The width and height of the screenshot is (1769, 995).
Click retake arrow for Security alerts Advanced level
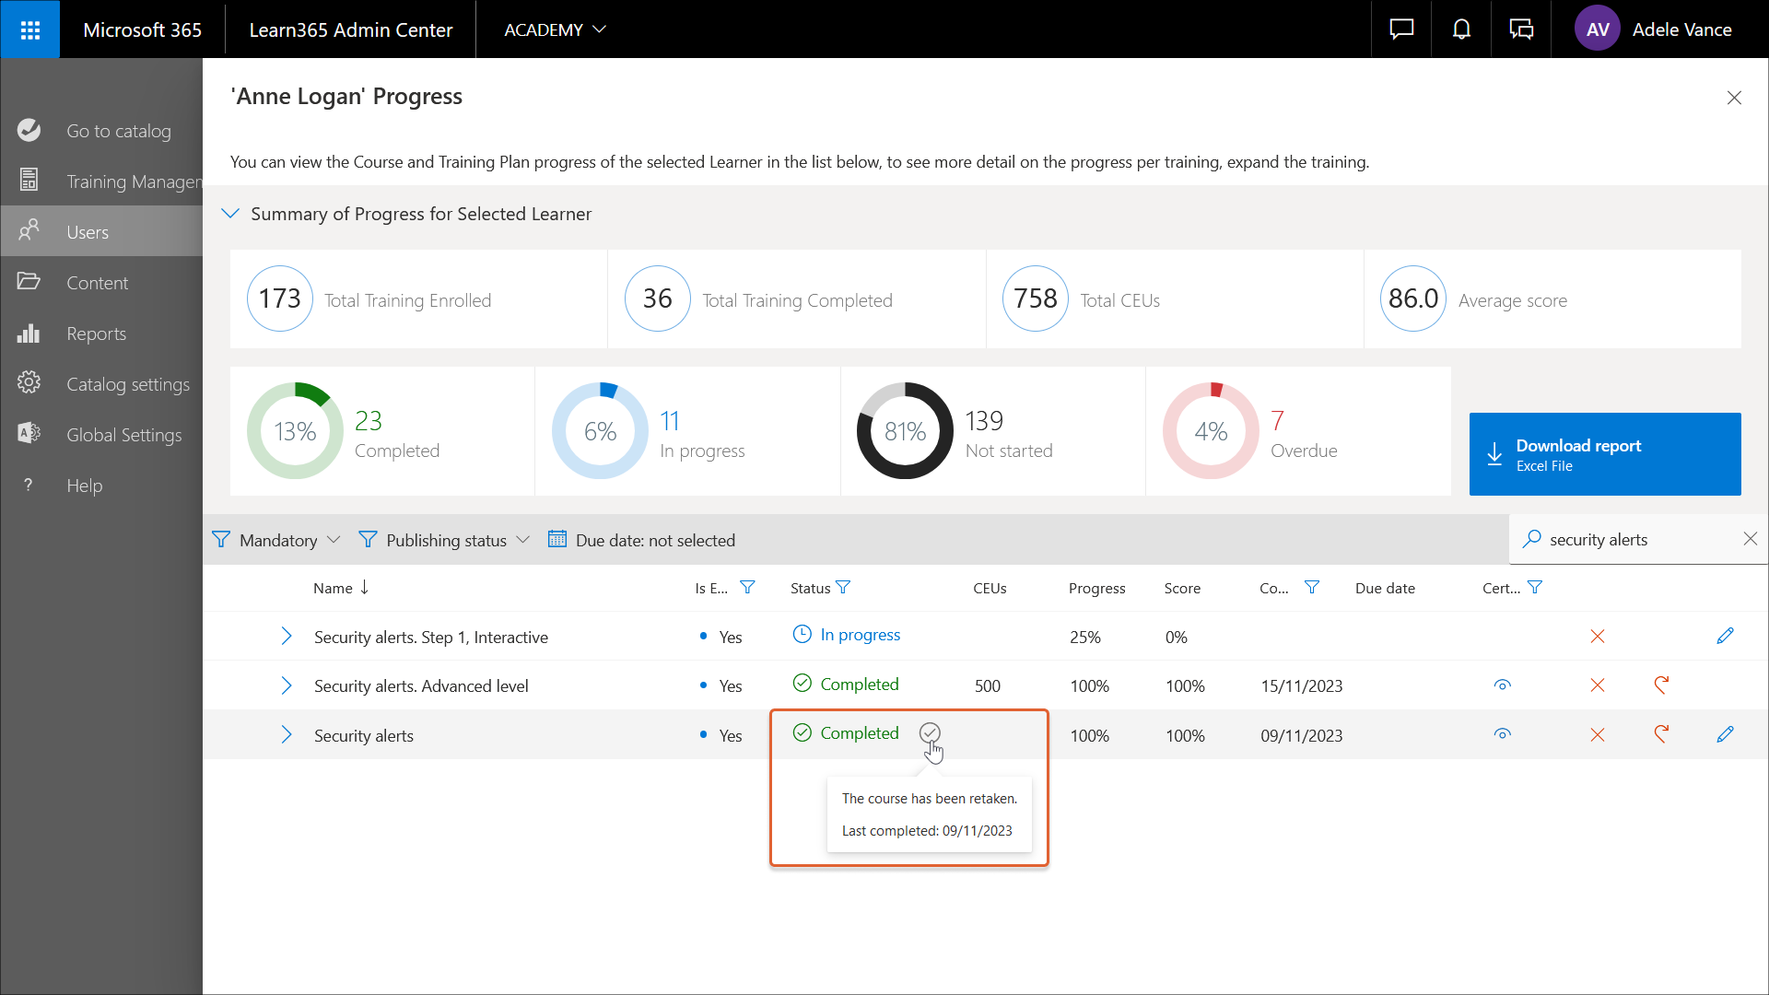[1661, 685]
